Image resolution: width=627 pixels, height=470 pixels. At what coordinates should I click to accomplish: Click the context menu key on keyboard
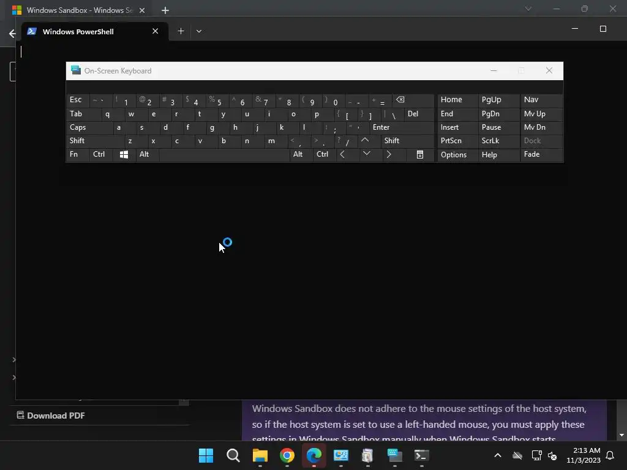(420, 154)
